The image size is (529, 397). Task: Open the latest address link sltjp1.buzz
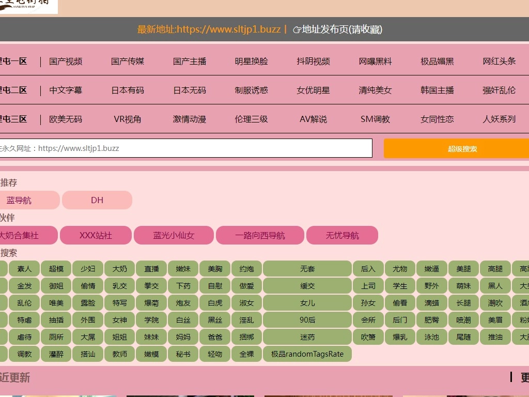click(x=209, y=29)
